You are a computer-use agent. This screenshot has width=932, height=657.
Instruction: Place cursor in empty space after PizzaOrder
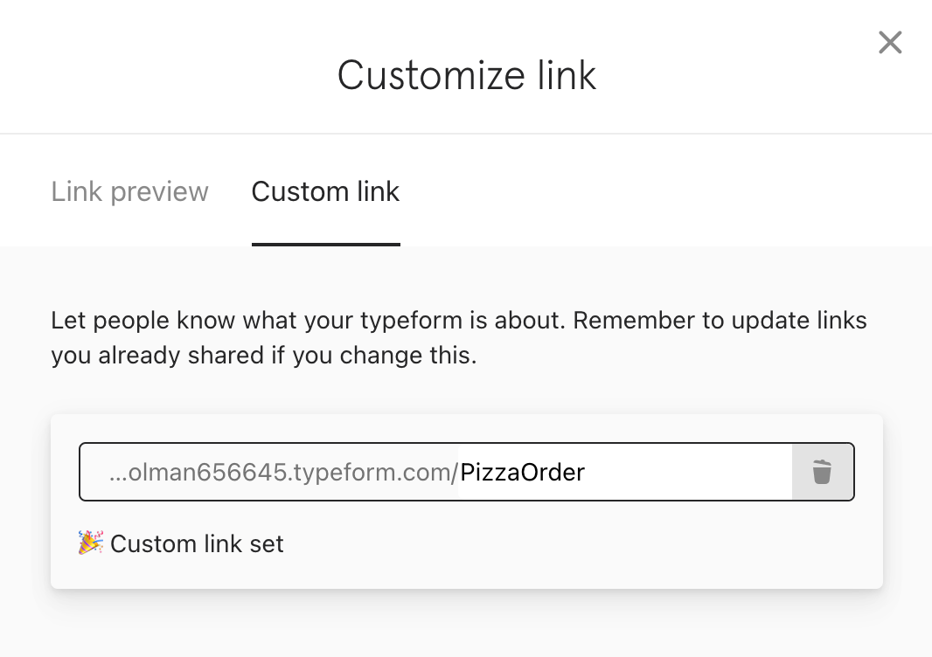tap(688, 473)
